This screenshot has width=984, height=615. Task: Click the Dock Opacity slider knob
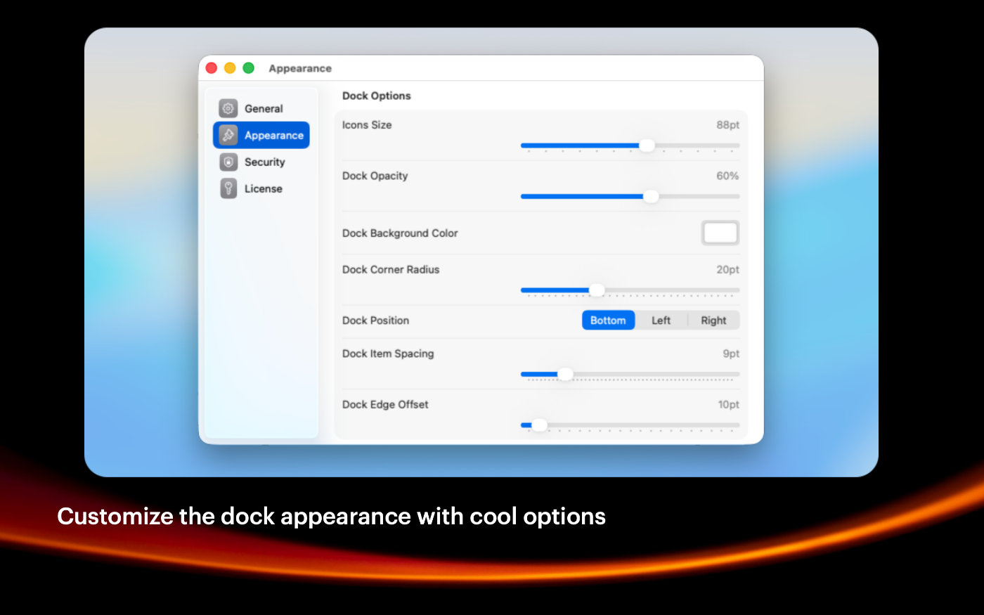651,196
